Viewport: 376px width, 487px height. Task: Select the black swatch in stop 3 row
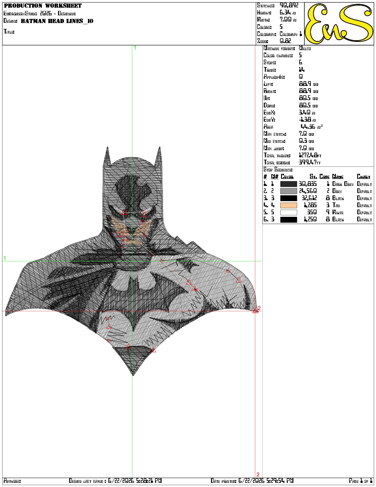288,198
